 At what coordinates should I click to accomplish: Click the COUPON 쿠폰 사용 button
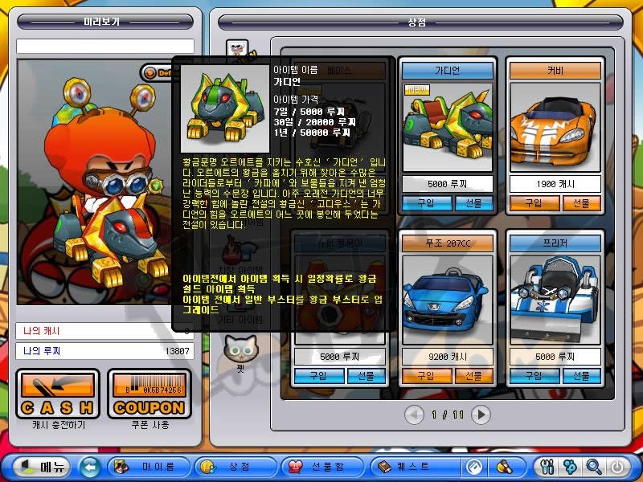[149, 394]
